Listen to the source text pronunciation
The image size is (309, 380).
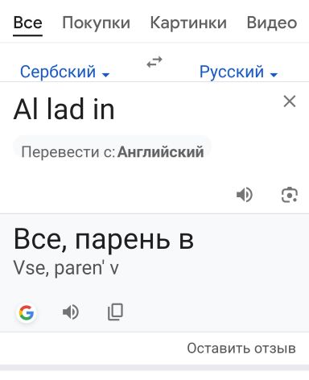click(x=245, y=195)
